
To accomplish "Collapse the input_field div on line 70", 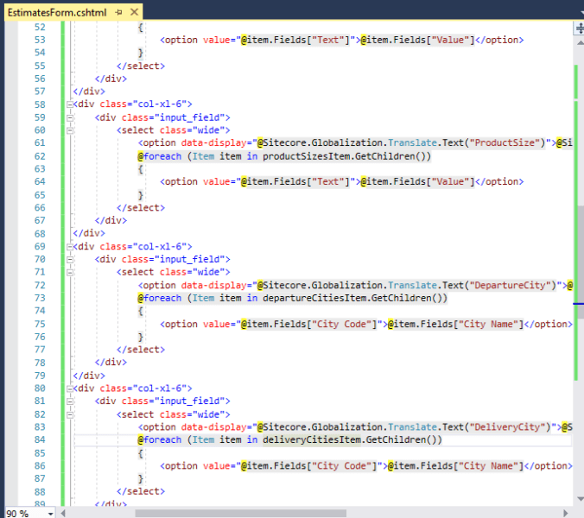I will (x=70, y=259).
